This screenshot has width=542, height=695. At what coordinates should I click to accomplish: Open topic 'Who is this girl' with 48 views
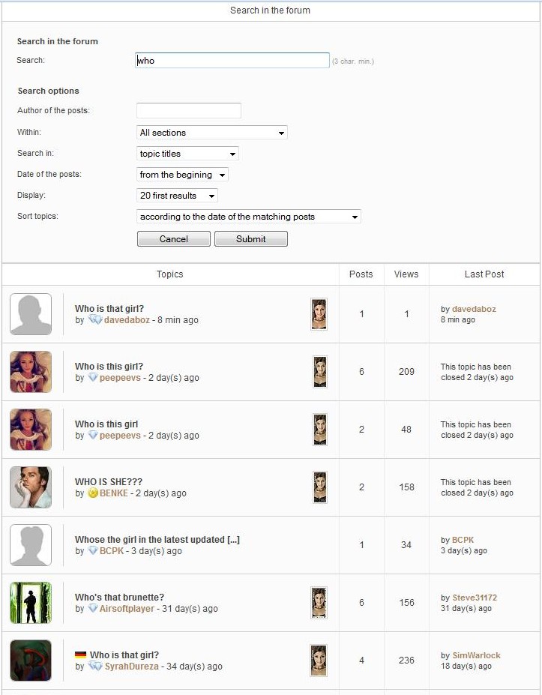click(x=106, y=424)
